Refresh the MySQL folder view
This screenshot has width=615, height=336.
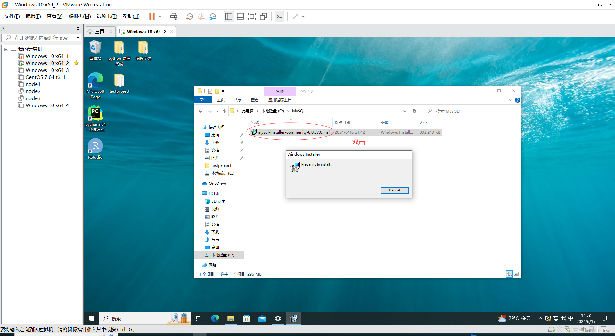pos(414,111)
